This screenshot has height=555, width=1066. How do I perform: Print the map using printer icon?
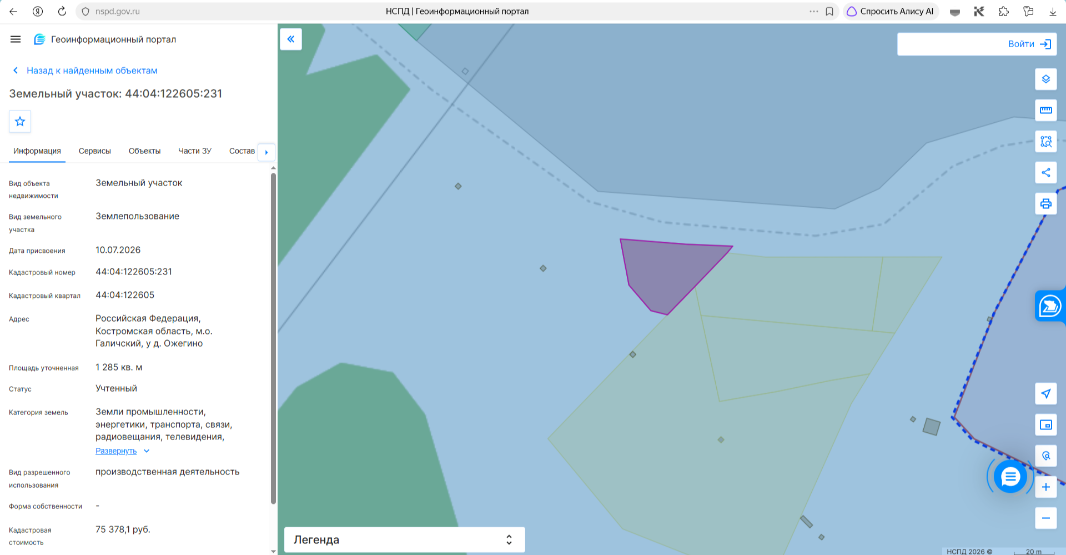tap(1045, 203)
